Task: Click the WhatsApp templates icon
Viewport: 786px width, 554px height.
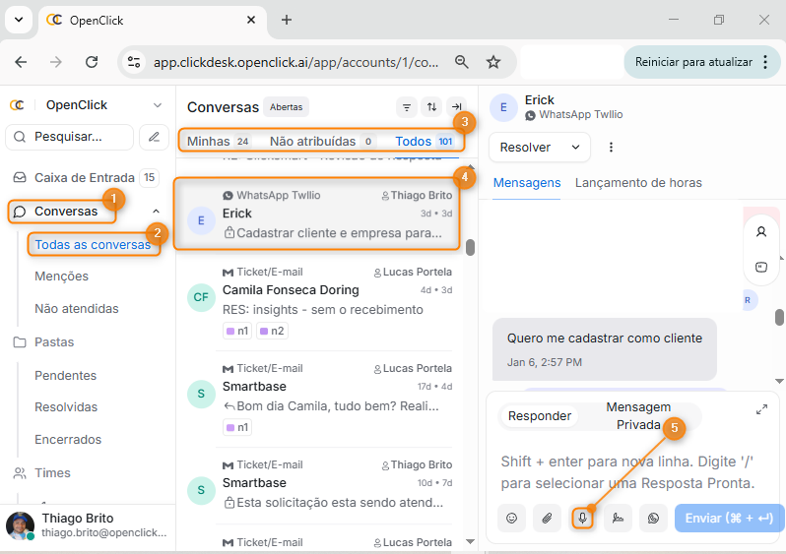Action: [x=653, y=518]
